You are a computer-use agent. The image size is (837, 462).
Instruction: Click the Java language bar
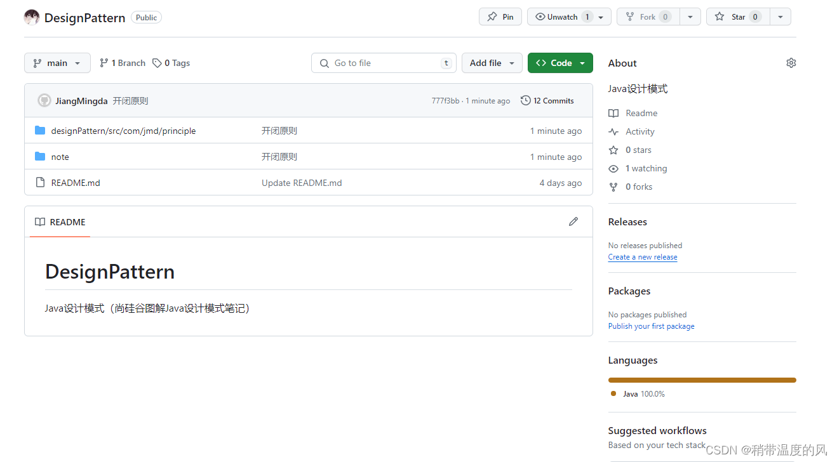tap(702, 380)
